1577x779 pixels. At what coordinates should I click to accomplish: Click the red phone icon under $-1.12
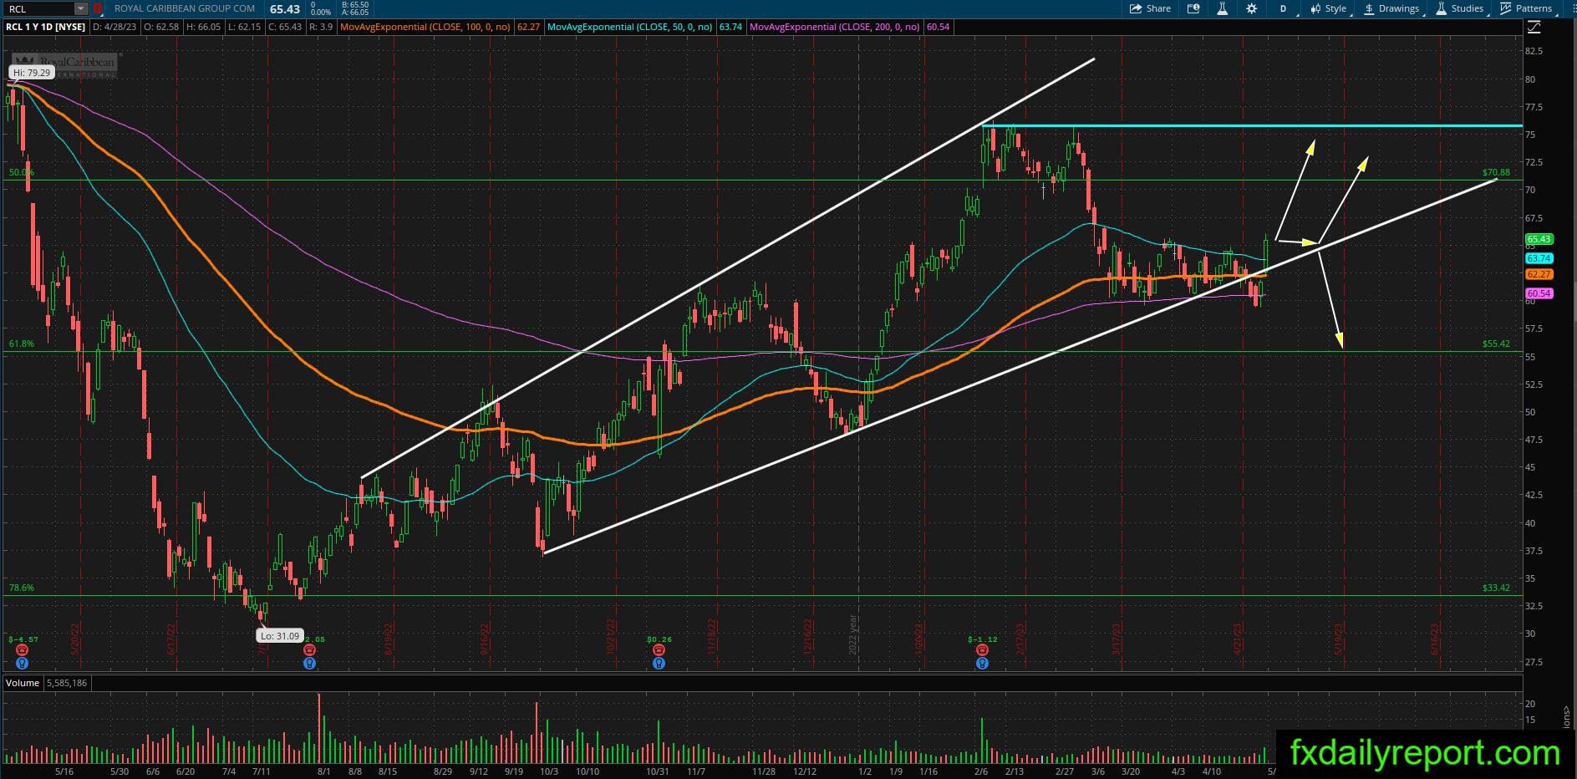(982, 650)
